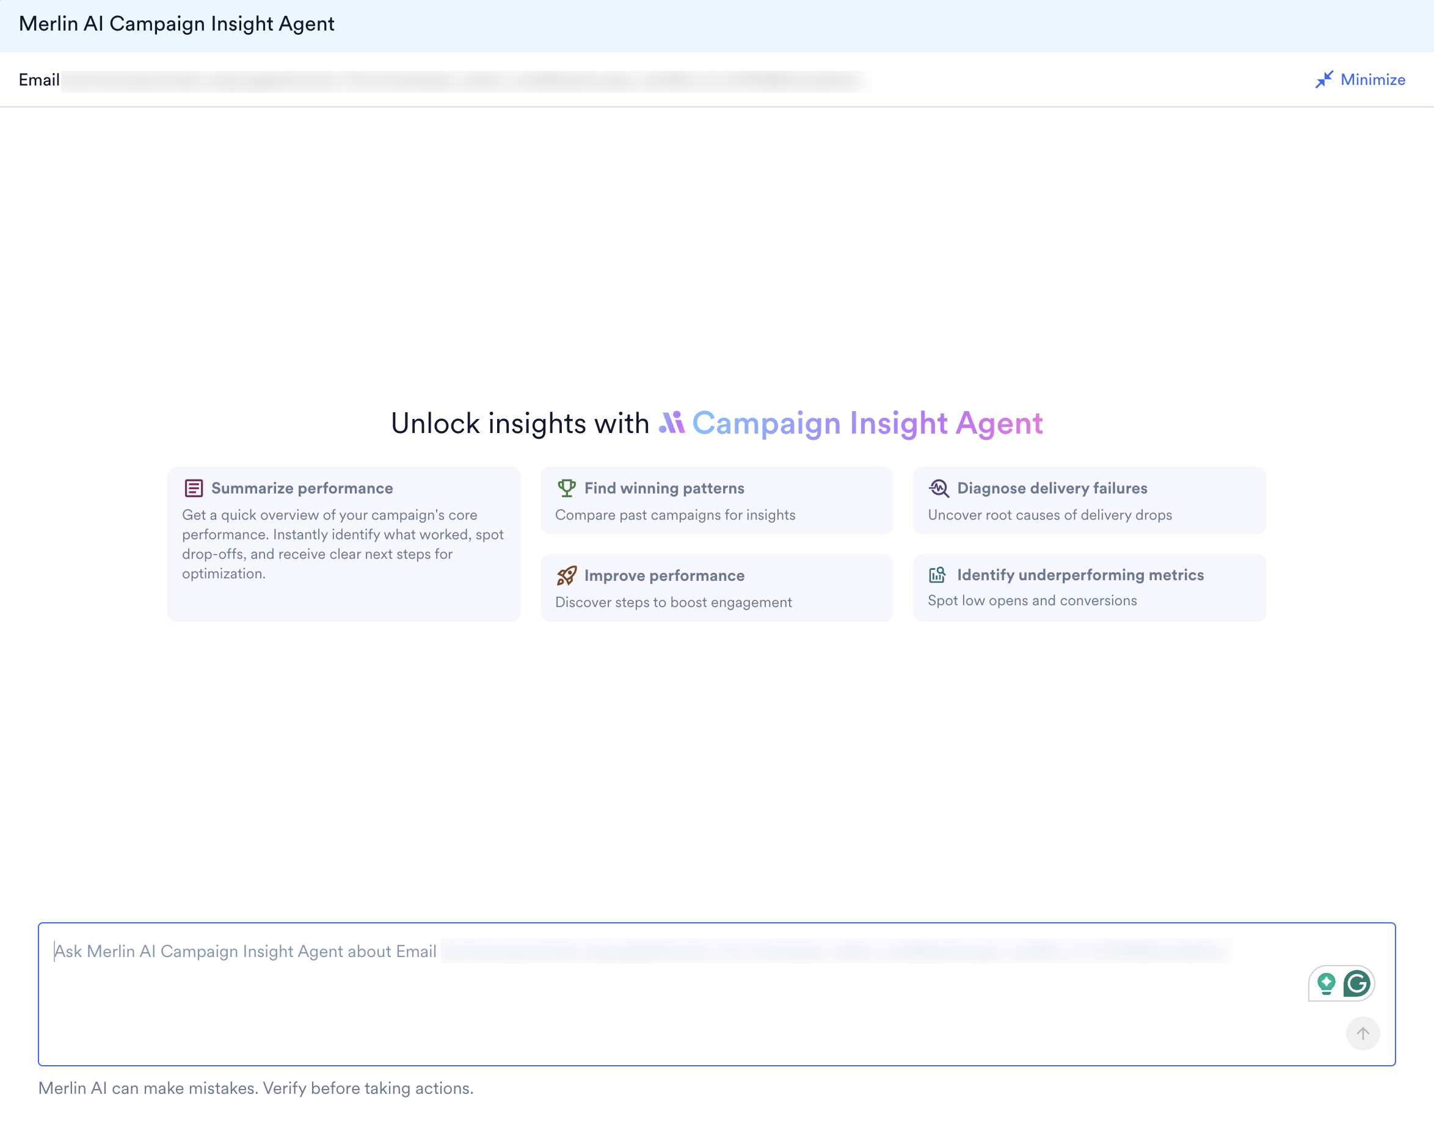Click the Diagnose delivery failures magnifier icon
1434x1125 pixels.
pyautogui.click(x=939, y=488)
